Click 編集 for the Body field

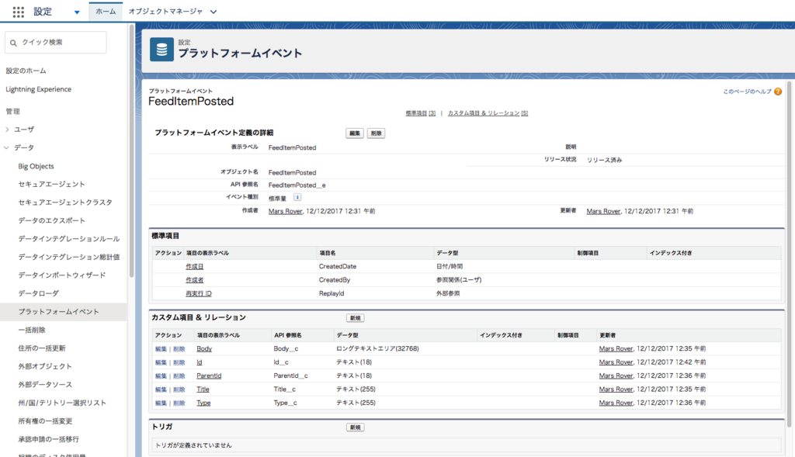click(161, 349)
